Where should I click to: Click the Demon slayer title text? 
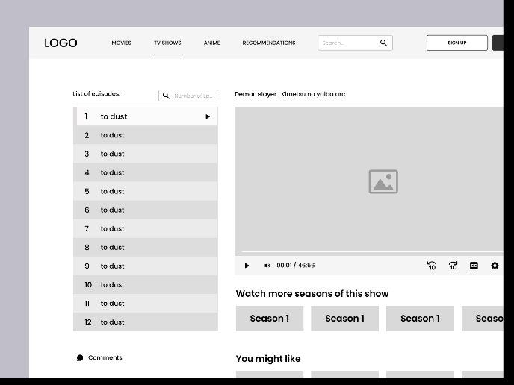click(290, 94)
